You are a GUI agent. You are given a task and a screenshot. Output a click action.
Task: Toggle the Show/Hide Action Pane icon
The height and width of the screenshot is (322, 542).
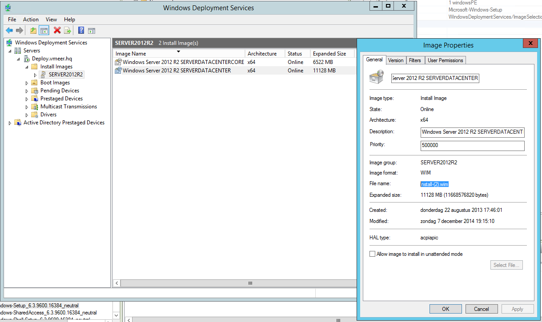(92, 30)
